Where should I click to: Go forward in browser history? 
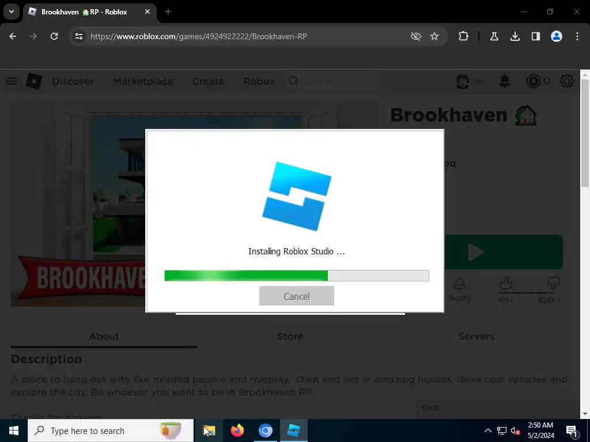point(33,36)
